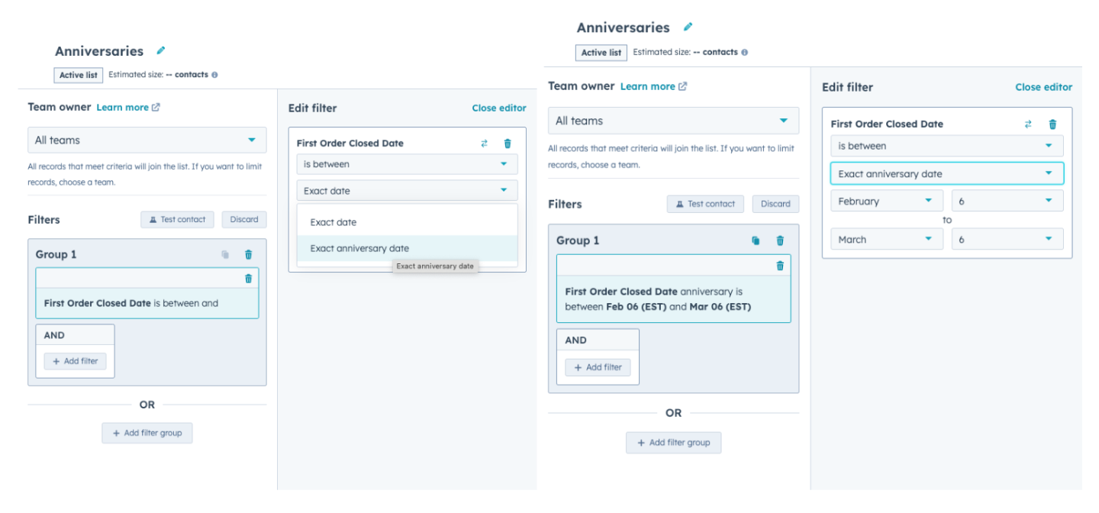
Task: Remove First Order Closed Date filter with trash icon
Action: point(508,143)
